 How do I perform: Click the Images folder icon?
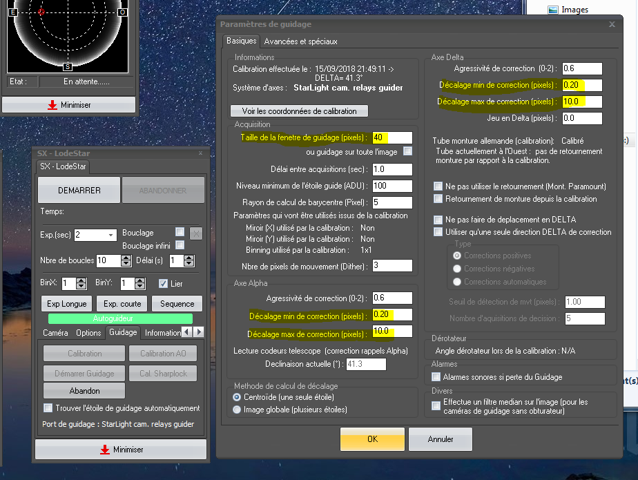click(x=553, y=10)
